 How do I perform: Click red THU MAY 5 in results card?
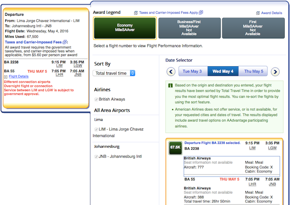pyautogui.click(x=229, y=179)
